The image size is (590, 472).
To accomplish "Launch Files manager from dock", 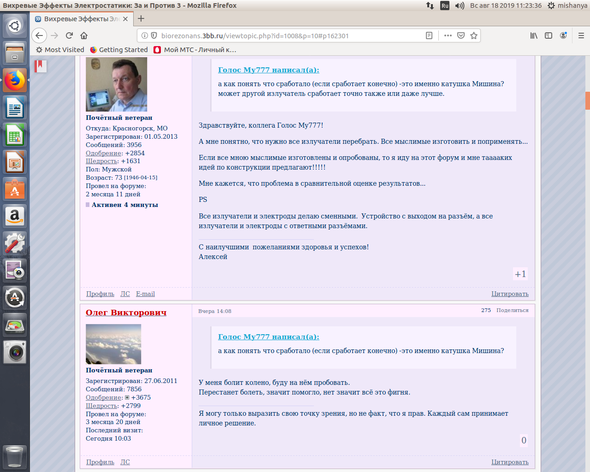I will pyautogui.click(x=15, y=53).
